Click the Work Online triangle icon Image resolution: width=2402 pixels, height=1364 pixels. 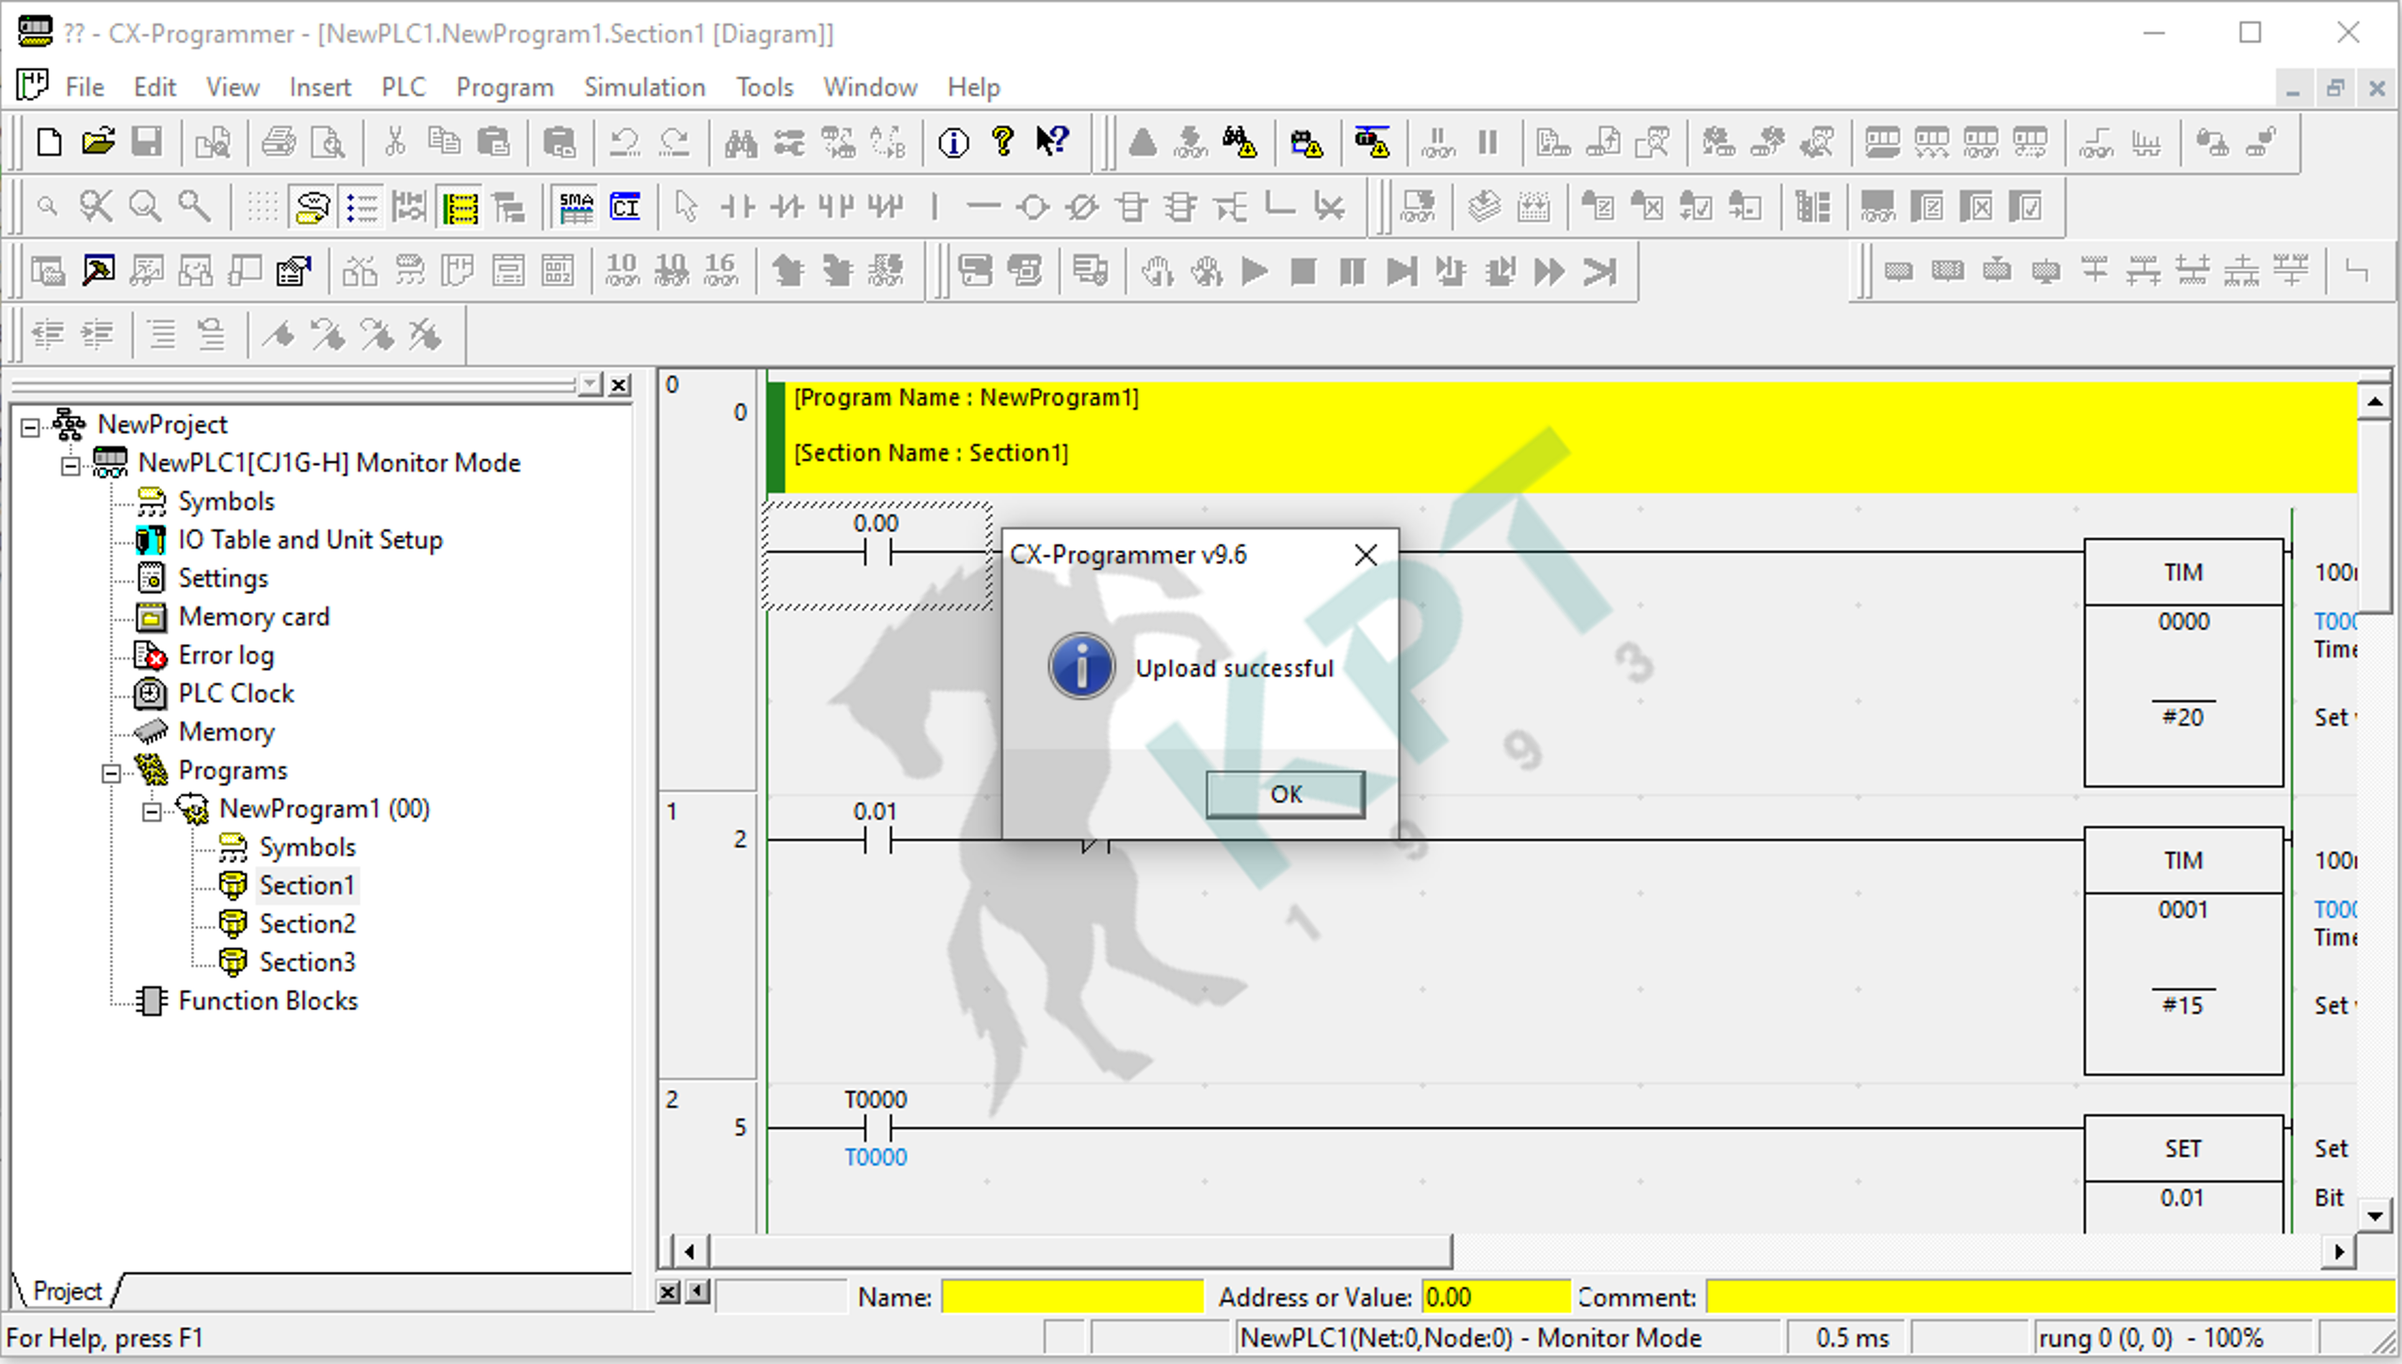[1142, 142]
